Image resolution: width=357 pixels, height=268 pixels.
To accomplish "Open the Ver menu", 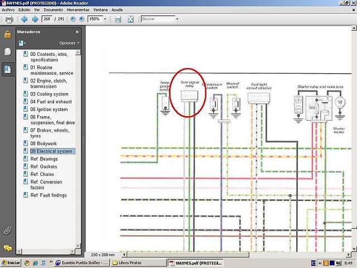I will 37,10.
